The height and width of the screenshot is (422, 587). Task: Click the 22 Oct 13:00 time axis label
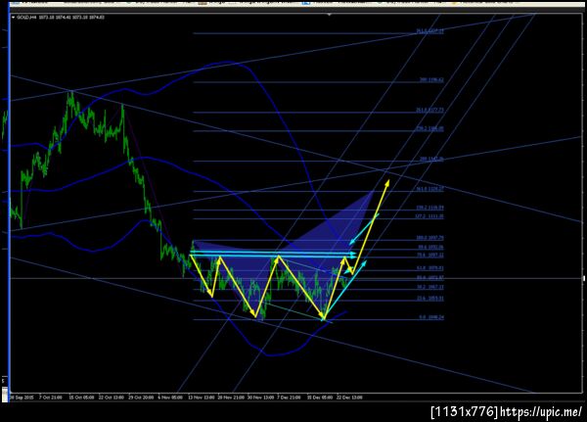coord(112,398)
